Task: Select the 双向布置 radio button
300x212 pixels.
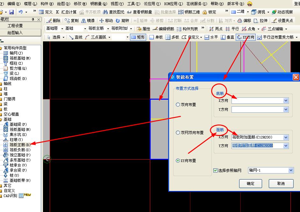Action: tap(178, 104)
